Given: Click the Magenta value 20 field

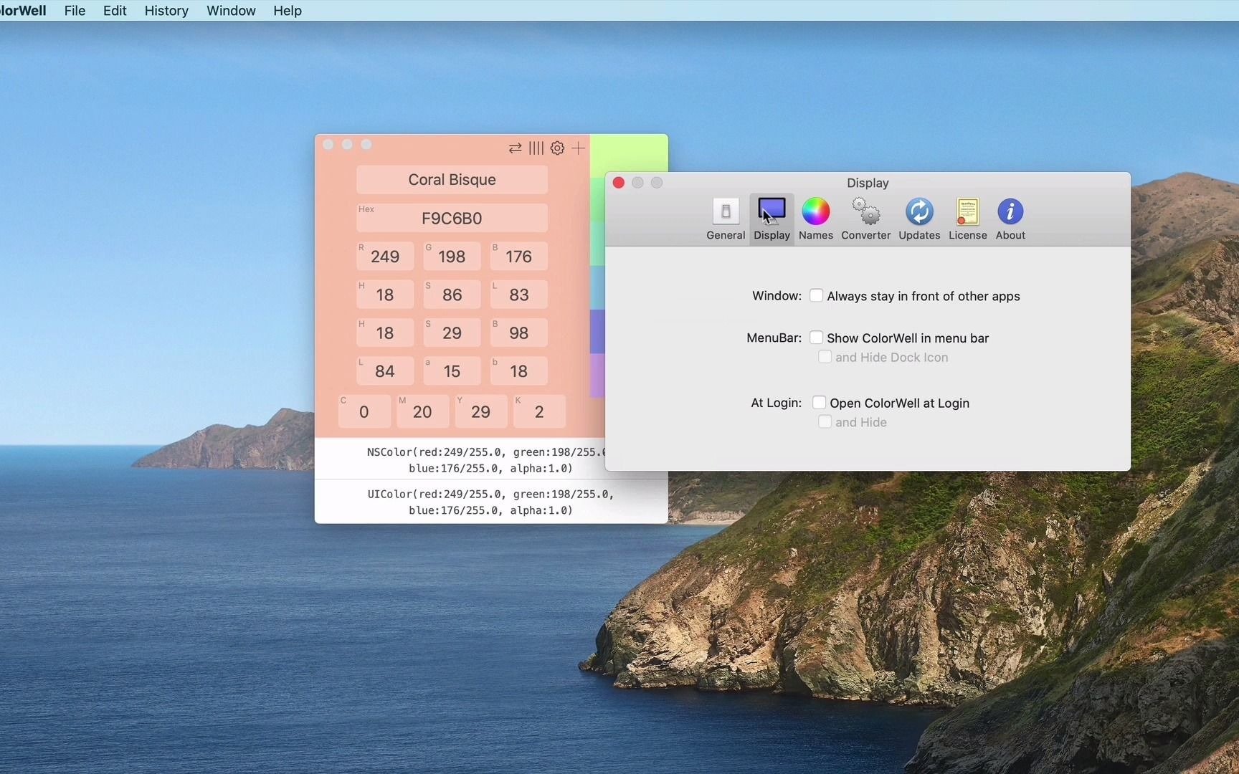Looking at the screenshot, I should click(422, 411).
